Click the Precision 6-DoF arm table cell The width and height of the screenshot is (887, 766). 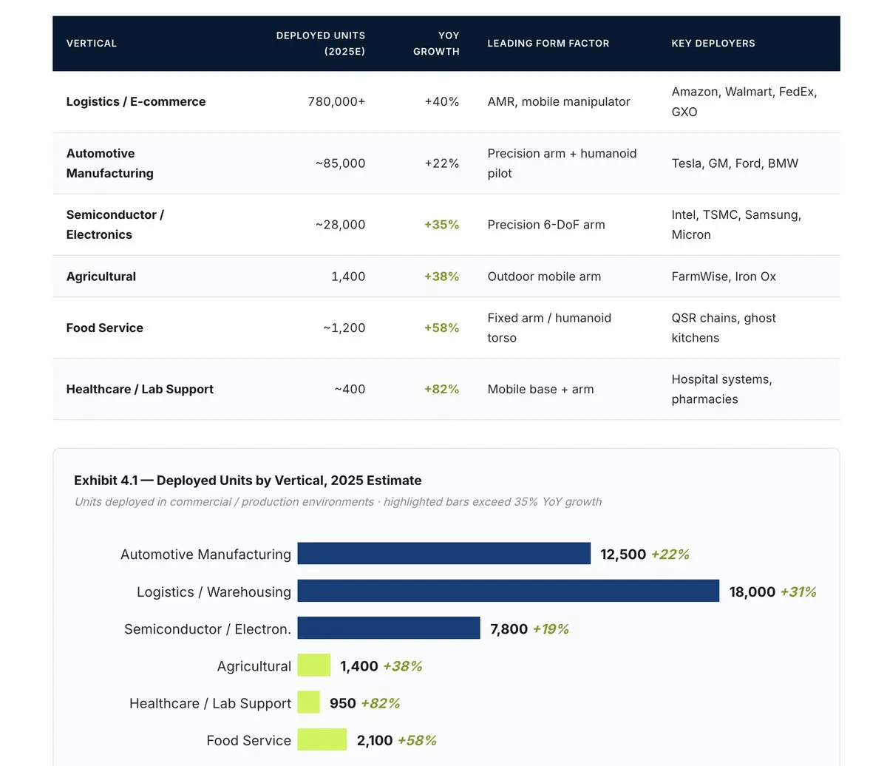[546, 225]
